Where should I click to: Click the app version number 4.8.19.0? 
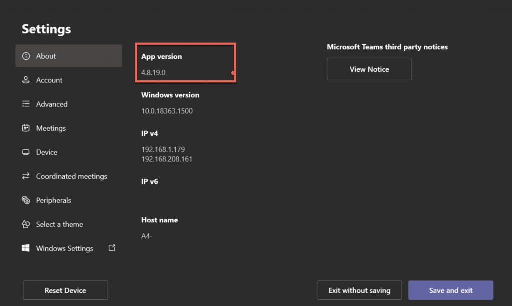coord(153,73)
